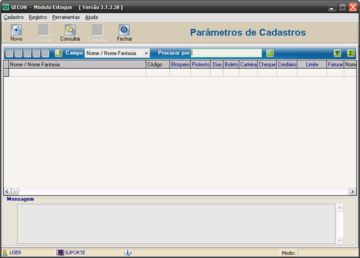Click the Boleto column header

click(x=231, y=65)
